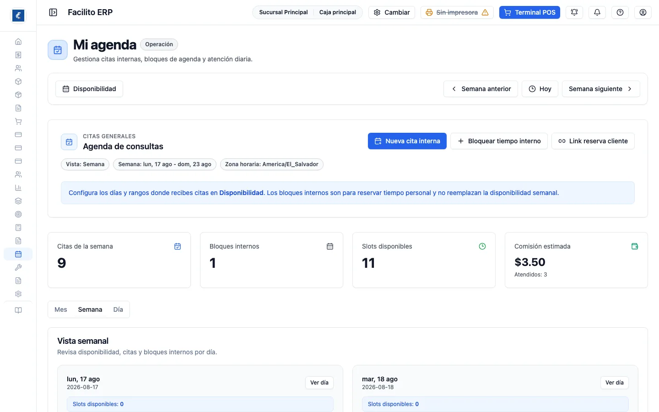This screenshot has width=659, height=412.
Task: Open the wrench icon in the sidebar
Action: (18, 267)
